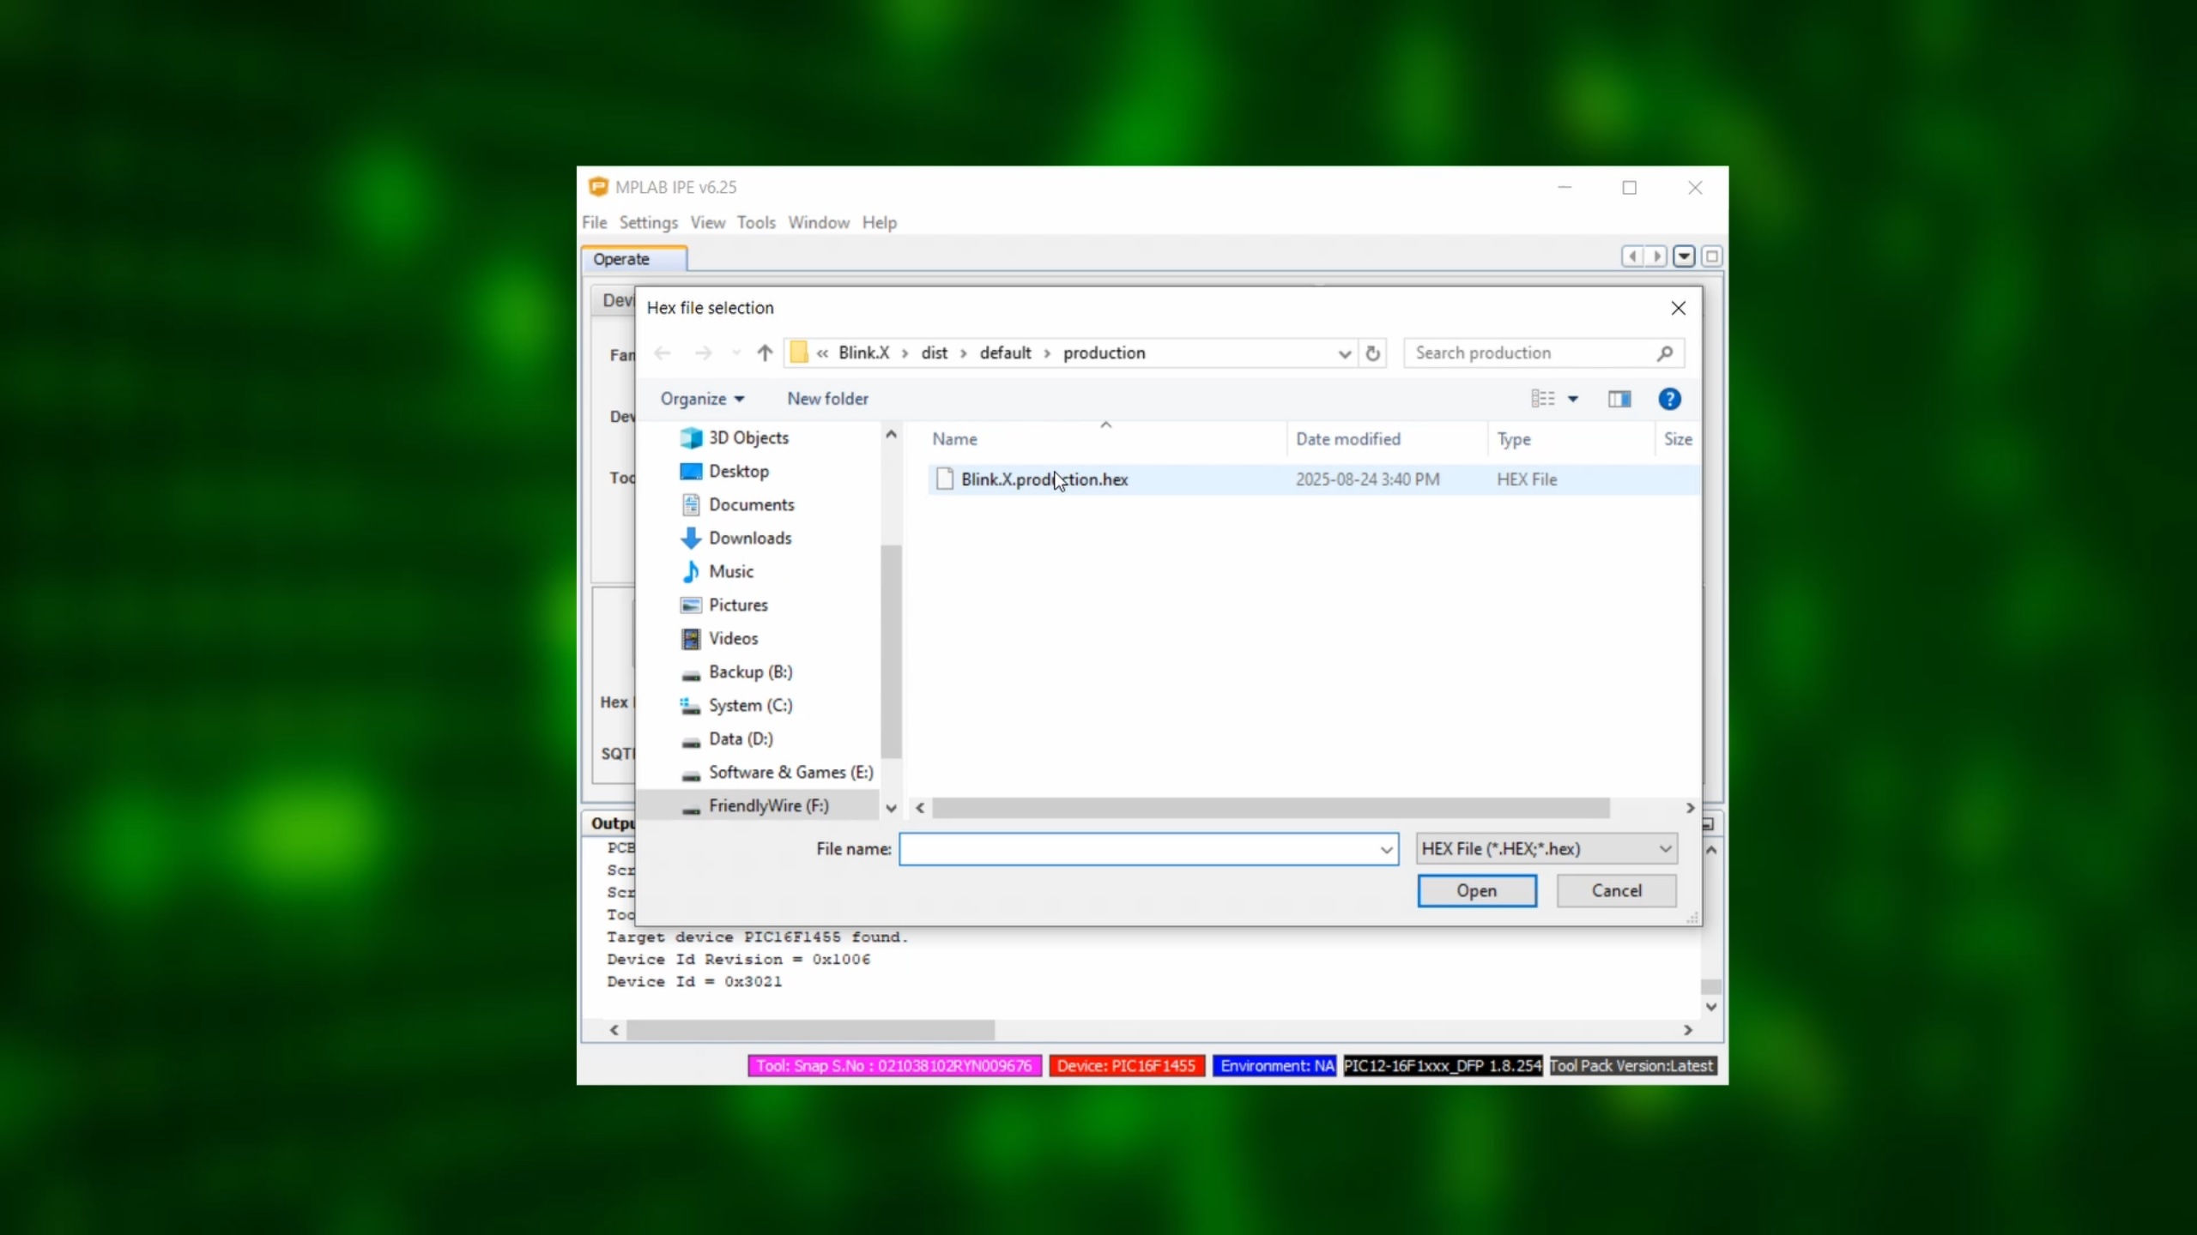Open the Organize menu

click(x=701, y=399)
